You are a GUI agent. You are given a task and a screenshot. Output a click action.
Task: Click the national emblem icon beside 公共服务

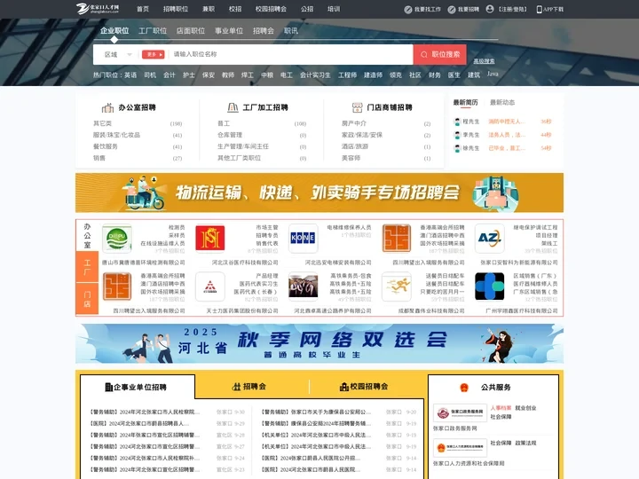coord(464,388)
